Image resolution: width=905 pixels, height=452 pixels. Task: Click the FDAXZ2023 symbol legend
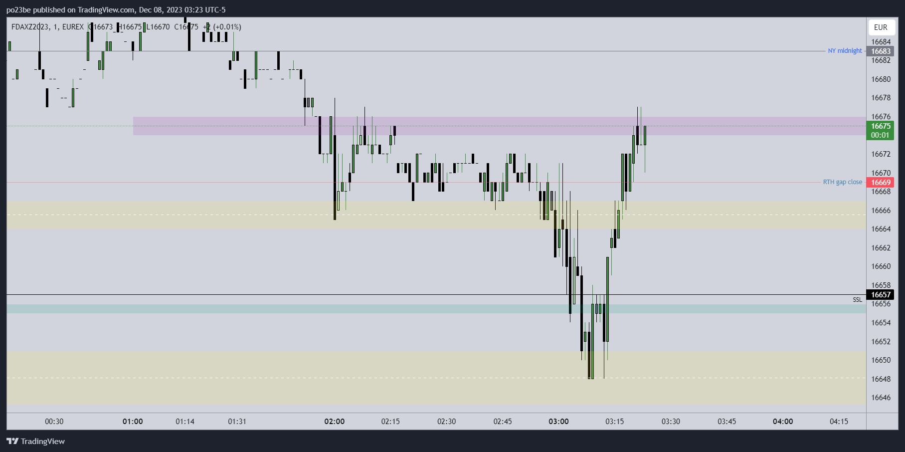click(x=30, y=27)
